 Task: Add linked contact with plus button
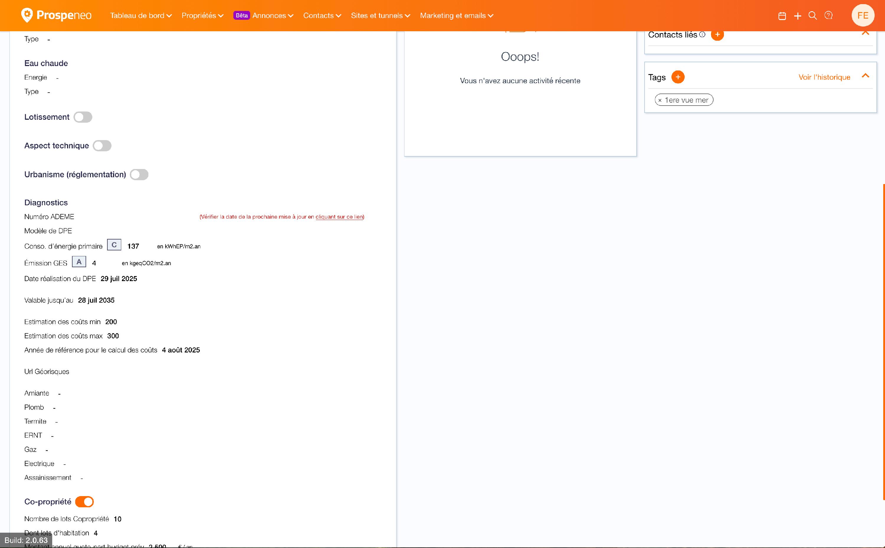[x=717, y=35]
